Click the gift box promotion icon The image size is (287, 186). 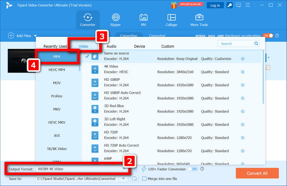click(x=174, y=5)
